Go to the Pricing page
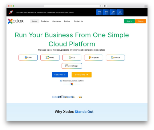This screenshot has width=154, height=130. (67, 21)
